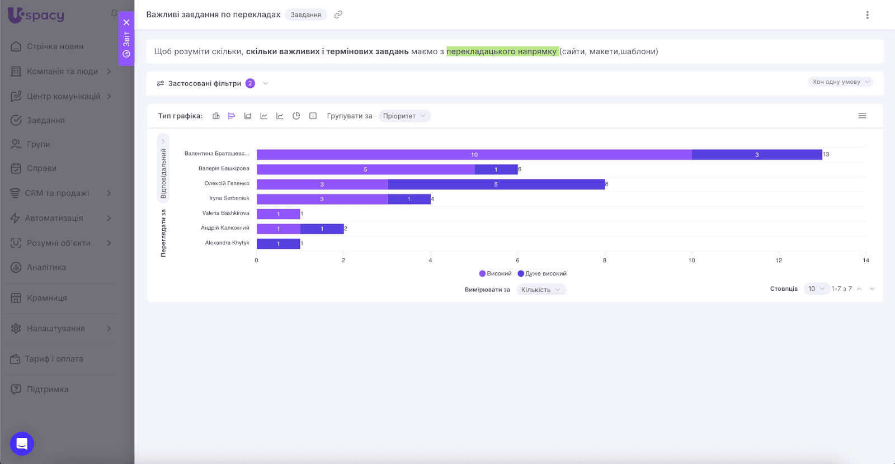Viewport: 895px width, 464px height.
Task: Click the dark purple bar for Олексій Гепенко
Action: coord(496,184)
